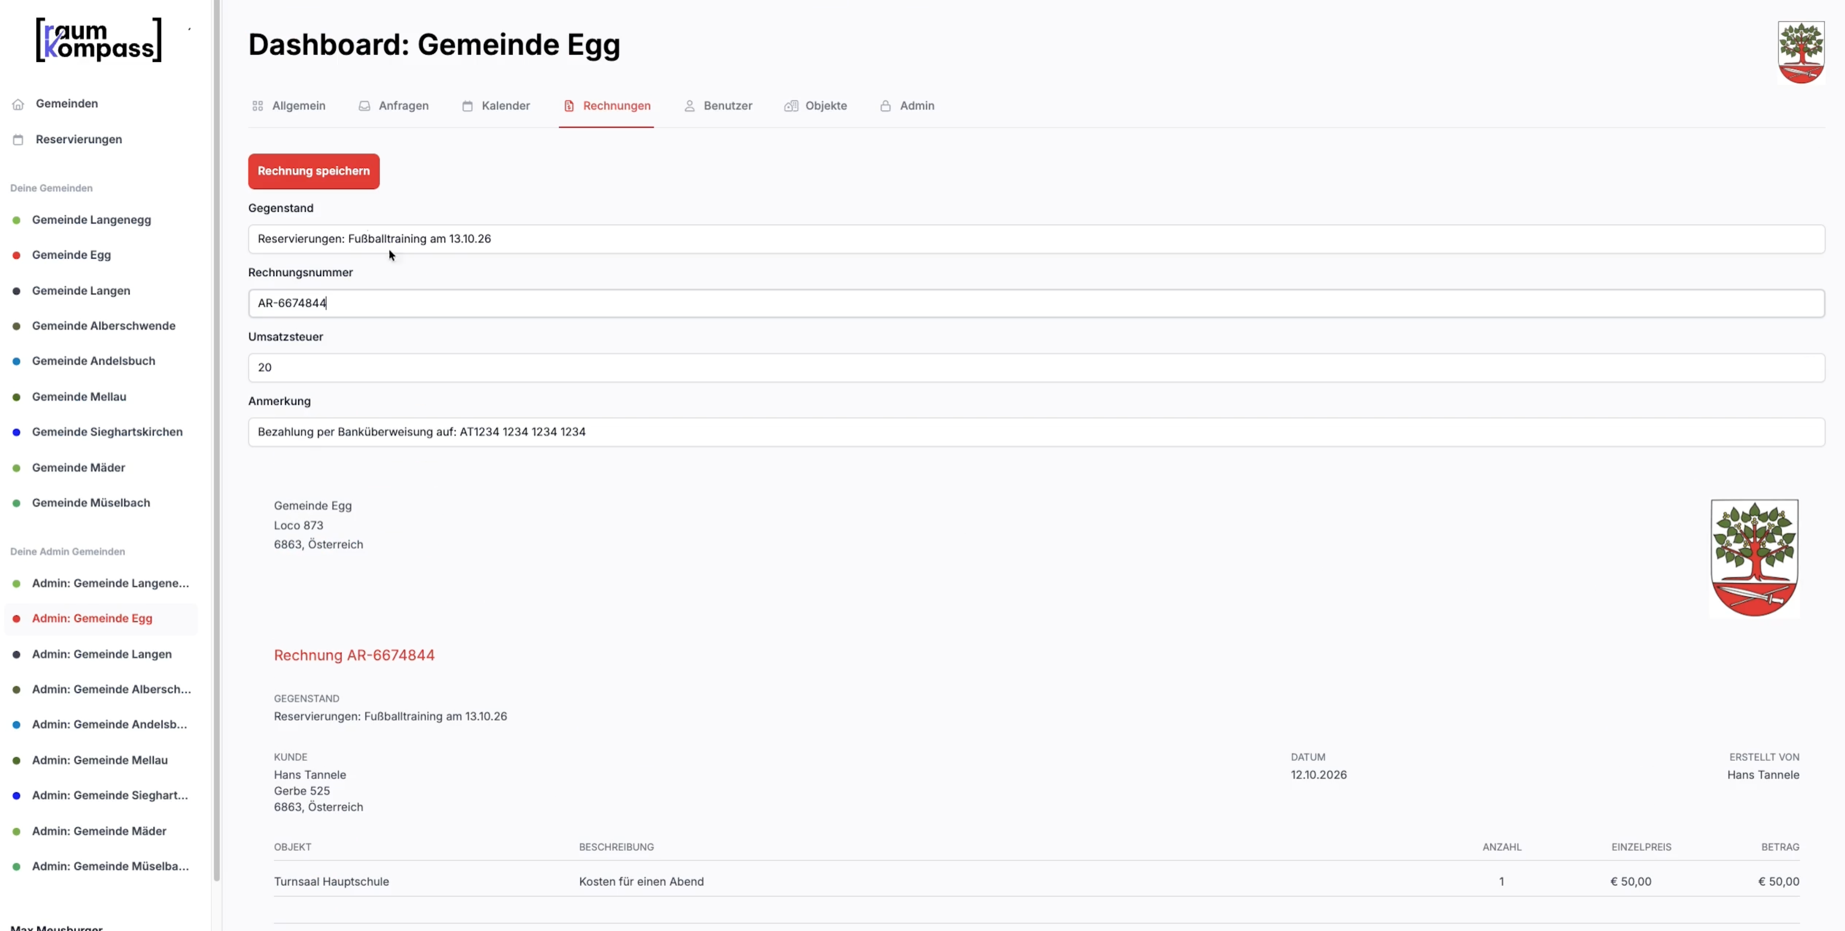Click the Egg coat of arms in header

(1801, 52)
